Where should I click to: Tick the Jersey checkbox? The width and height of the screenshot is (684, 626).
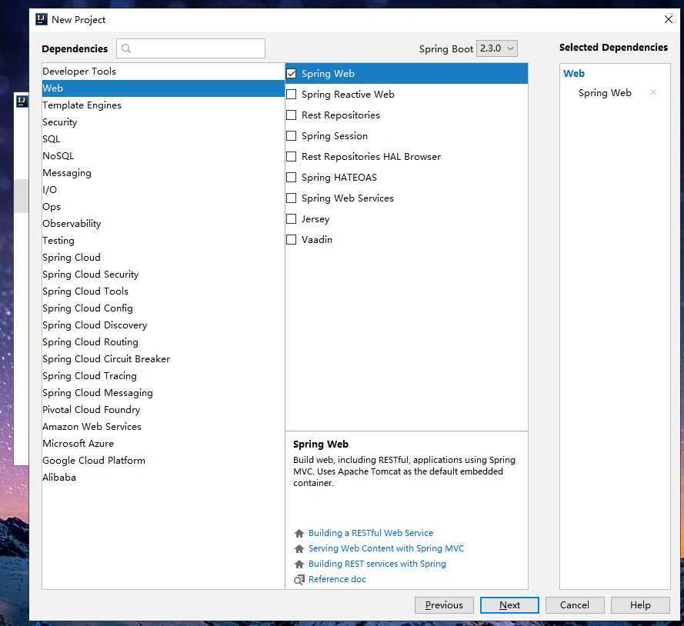(291, 219)
